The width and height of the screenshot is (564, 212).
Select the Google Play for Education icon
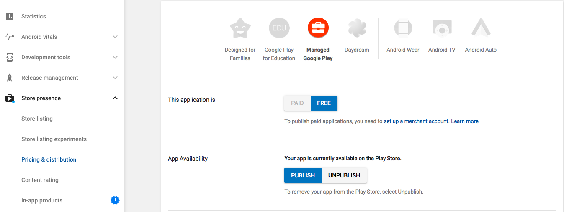click(x=279, y=28)
